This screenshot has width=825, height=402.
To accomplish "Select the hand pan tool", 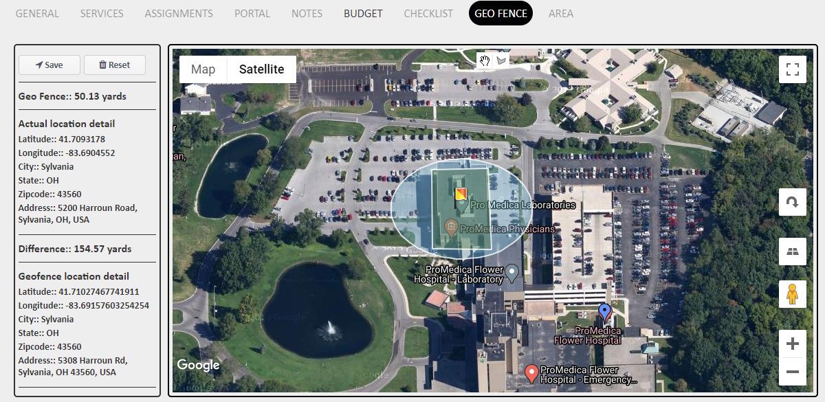I will (x=484, y=61).
